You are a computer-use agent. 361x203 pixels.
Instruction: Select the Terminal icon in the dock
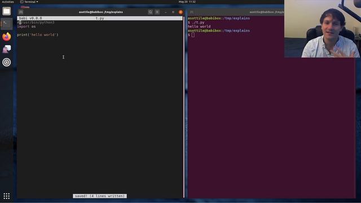tap(6, 24)
